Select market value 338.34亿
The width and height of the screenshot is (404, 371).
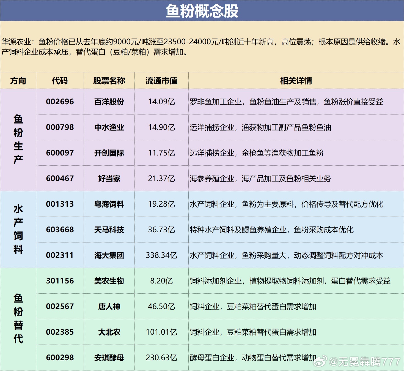pos(161,255)
